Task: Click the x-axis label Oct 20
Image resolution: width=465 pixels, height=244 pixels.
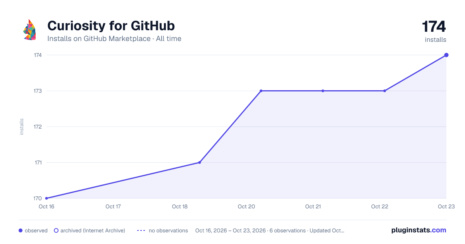Action: click(x=246, y=206)
